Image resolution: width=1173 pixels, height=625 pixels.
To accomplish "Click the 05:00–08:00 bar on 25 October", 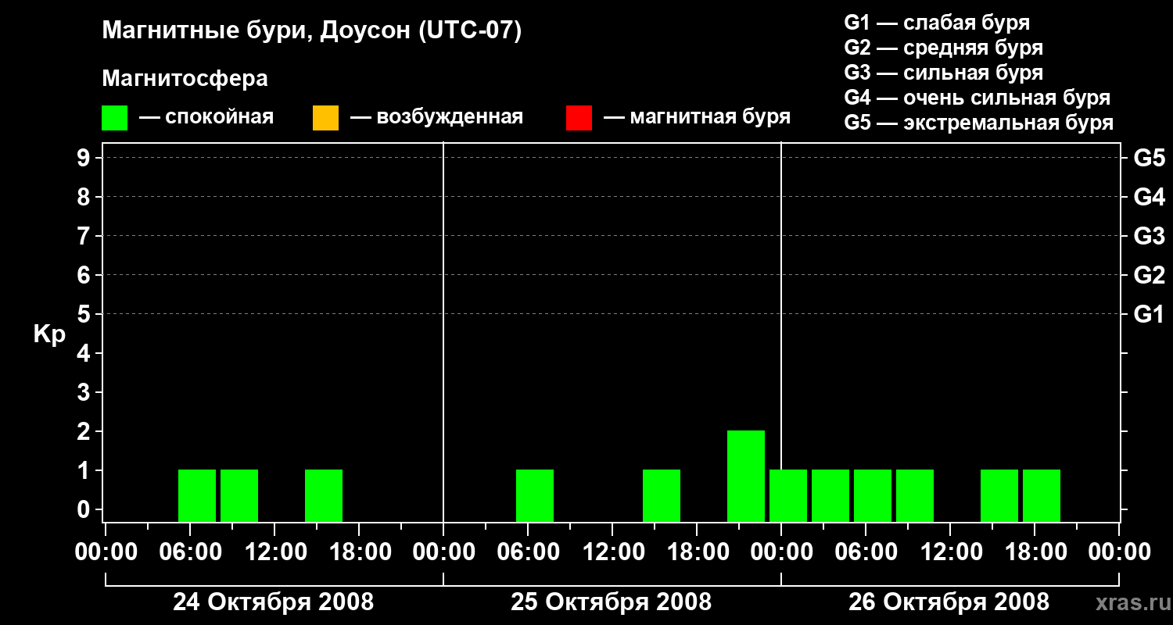I will [535, 495].
